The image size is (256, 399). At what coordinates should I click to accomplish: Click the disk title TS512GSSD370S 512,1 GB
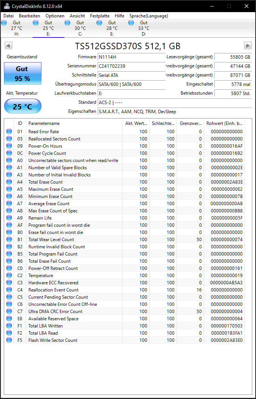pyautogui.click(x=128, y=46)
